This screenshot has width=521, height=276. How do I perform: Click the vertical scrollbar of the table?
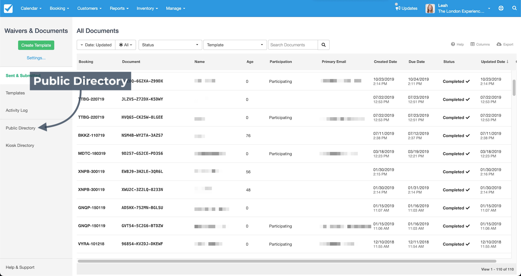click(514, 88)
